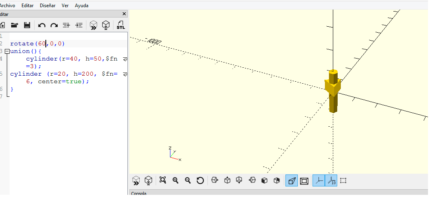The height and width of the screenshot is (198, 430).
Task: Redo the last undone edit
Action: [x=54, y=25]
